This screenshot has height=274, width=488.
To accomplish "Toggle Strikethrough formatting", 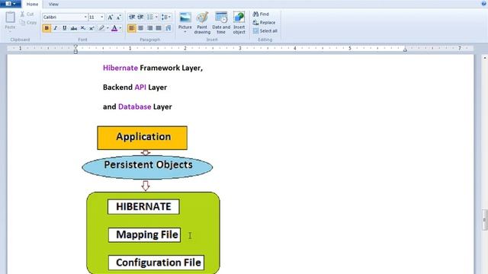I will 74,28.
